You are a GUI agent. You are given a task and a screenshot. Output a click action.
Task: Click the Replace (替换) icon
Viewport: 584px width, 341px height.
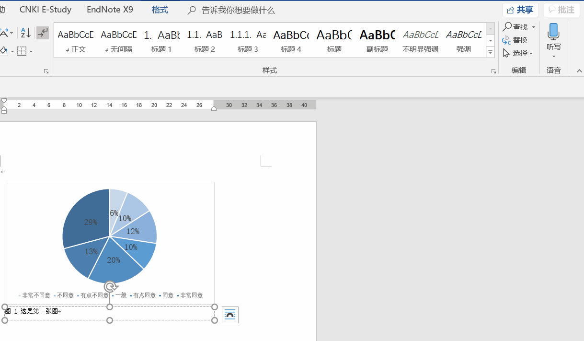(x=506, y=40)
